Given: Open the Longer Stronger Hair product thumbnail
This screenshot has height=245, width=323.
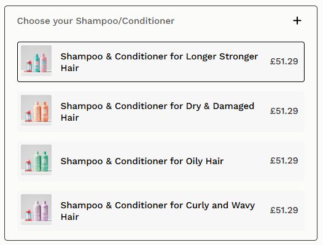Looking at the screenshot, I should (x=36, y=61).
